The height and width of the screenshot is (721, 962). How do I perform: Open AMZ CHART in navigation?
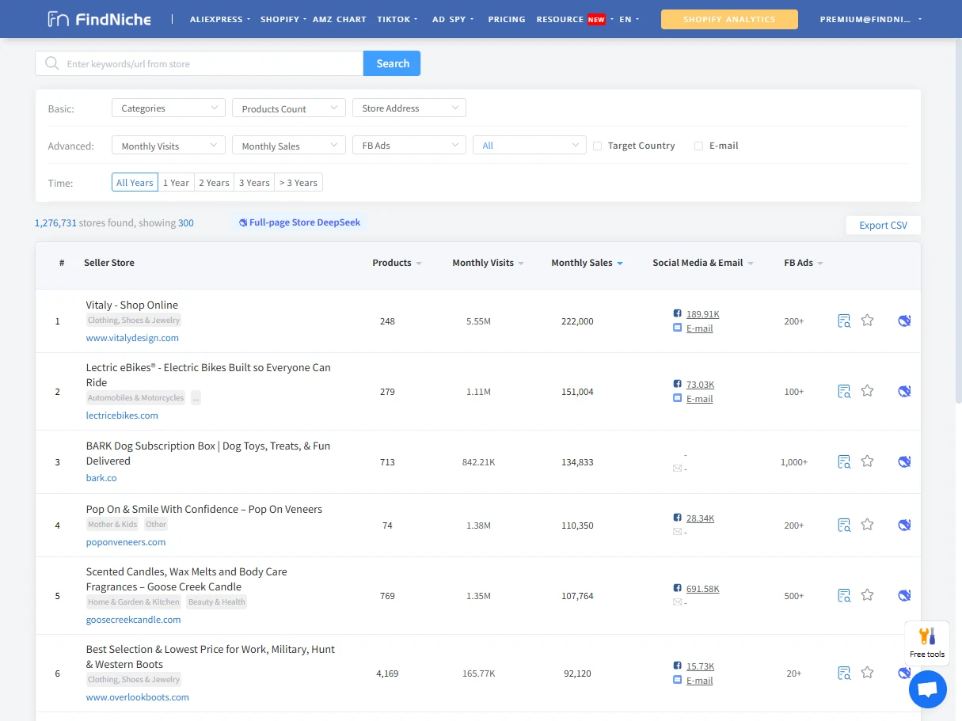[x=340, y=19]
